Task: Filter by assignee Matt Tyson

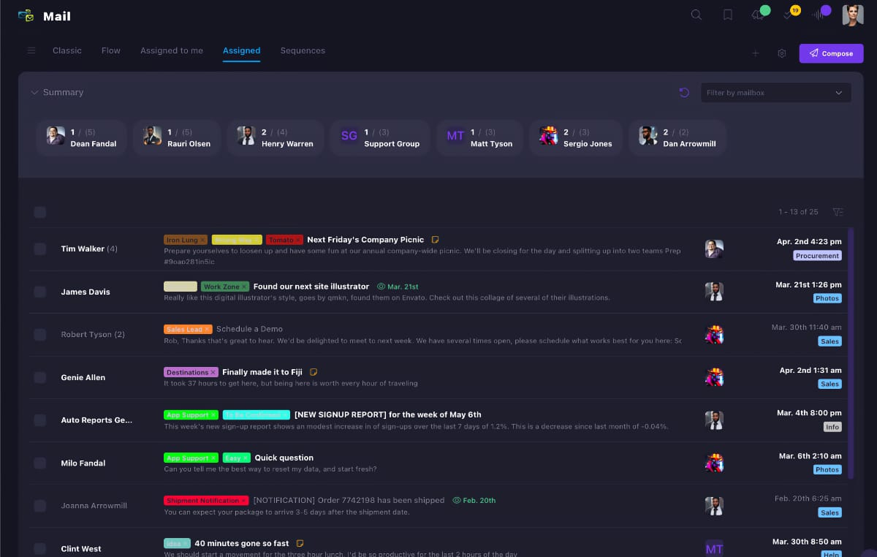Action: (x=479, y=137)
